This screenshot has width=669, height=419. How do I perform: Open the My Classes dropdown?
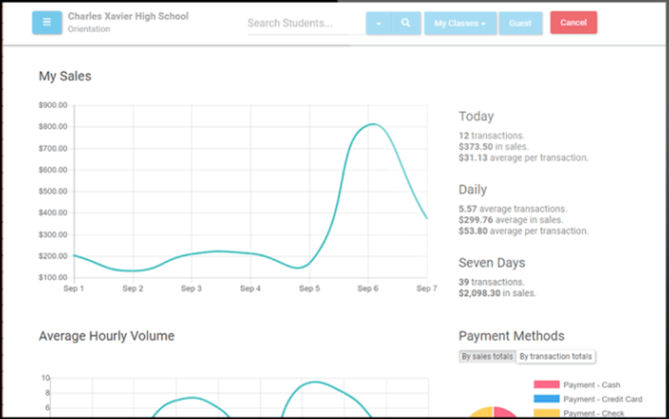460,22
